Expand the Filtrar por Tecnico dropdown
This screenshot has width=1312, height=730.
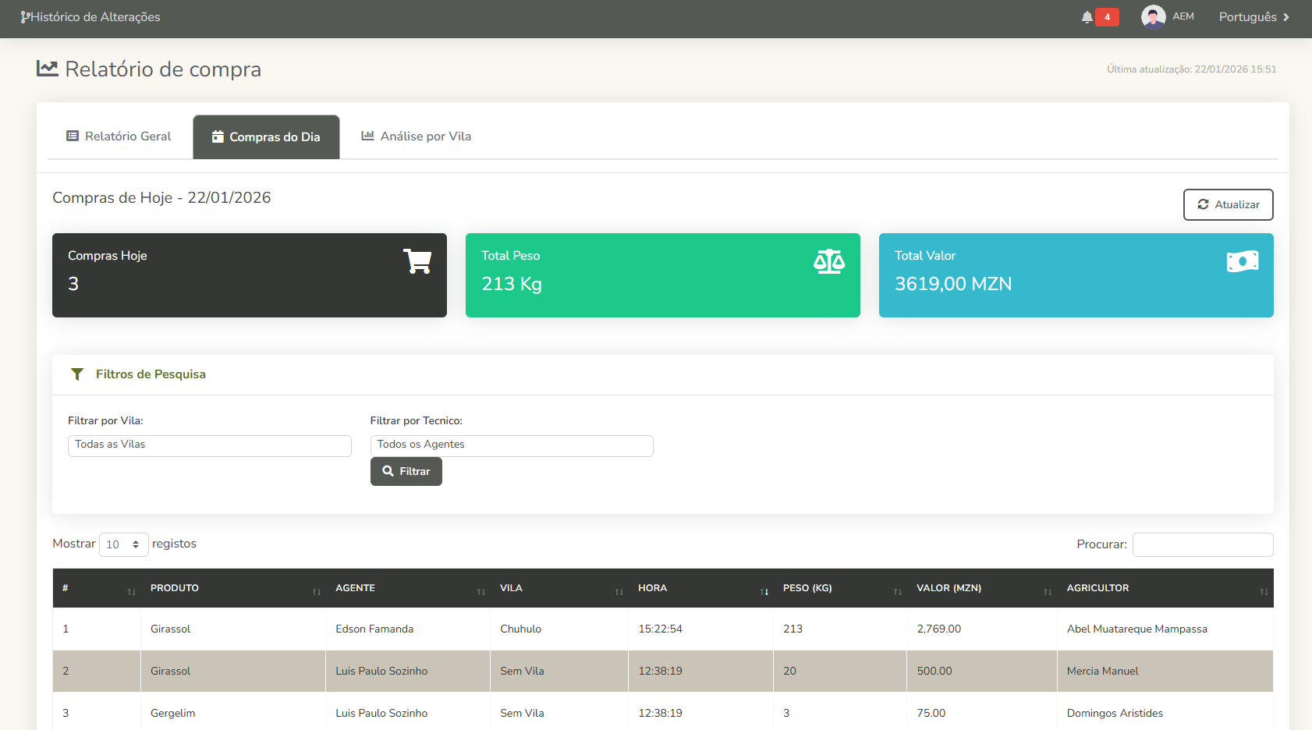pyautogui.click(x=512, y=445)
